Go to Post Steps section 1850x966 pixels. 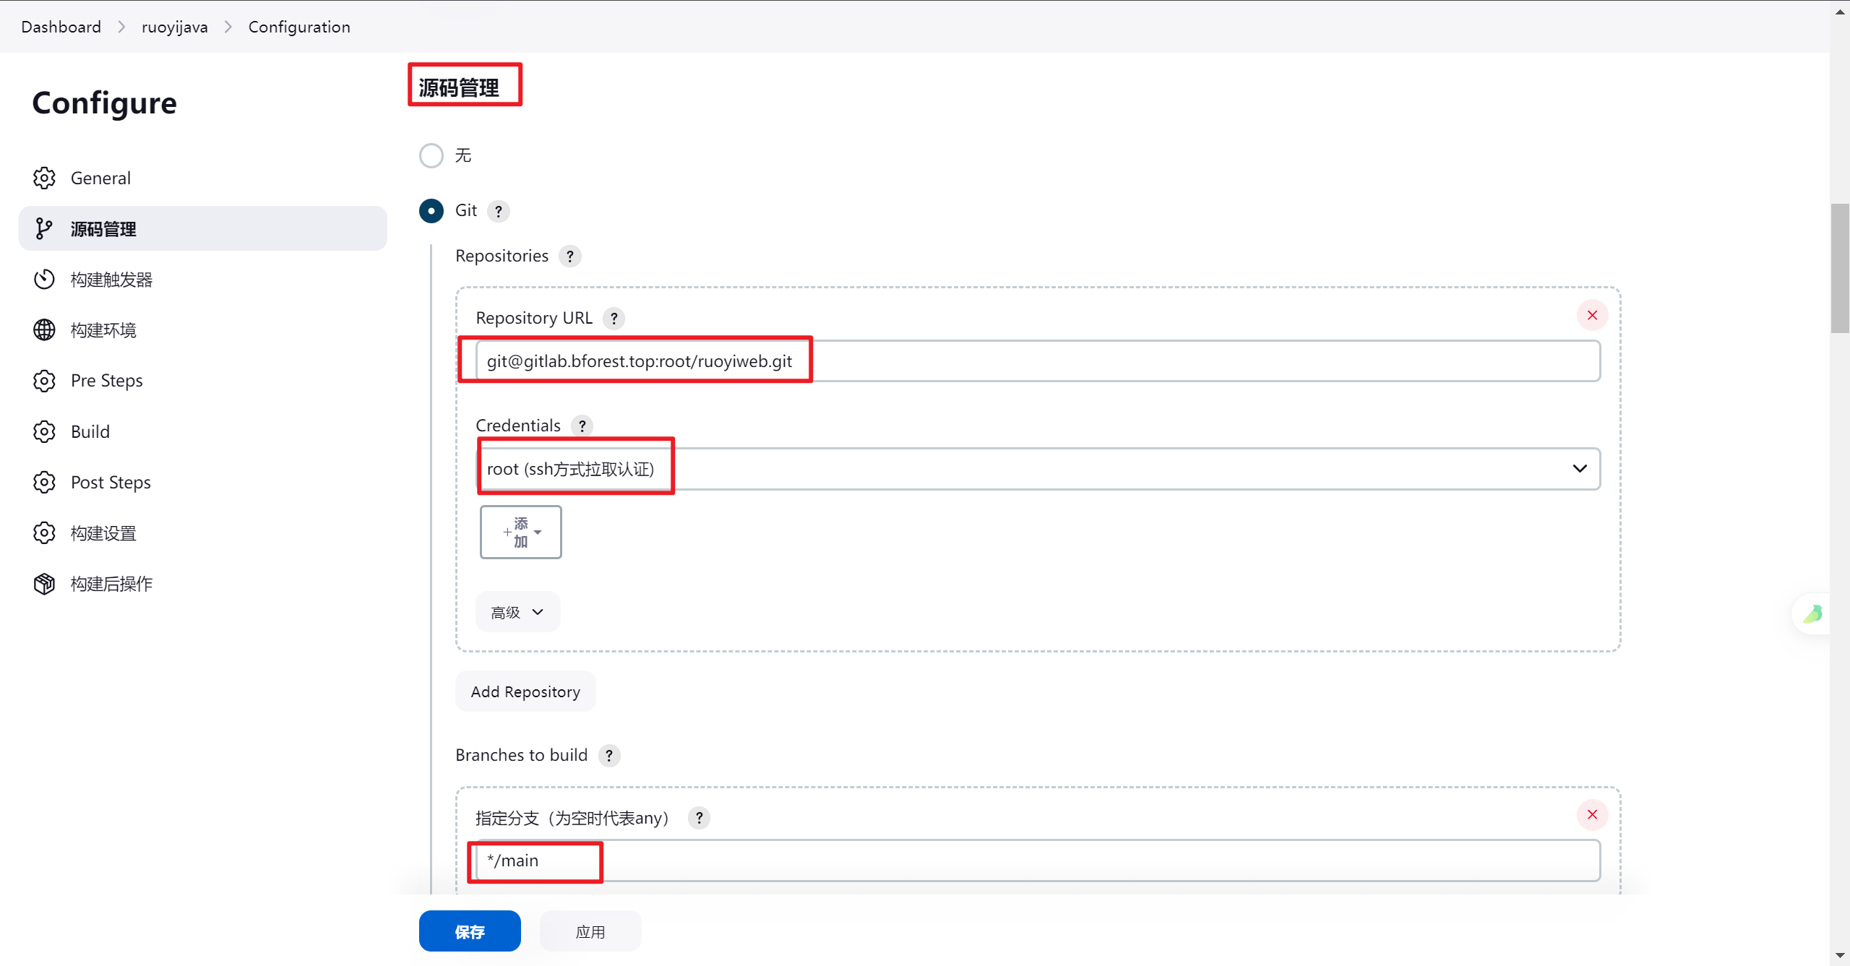(203, 482)
